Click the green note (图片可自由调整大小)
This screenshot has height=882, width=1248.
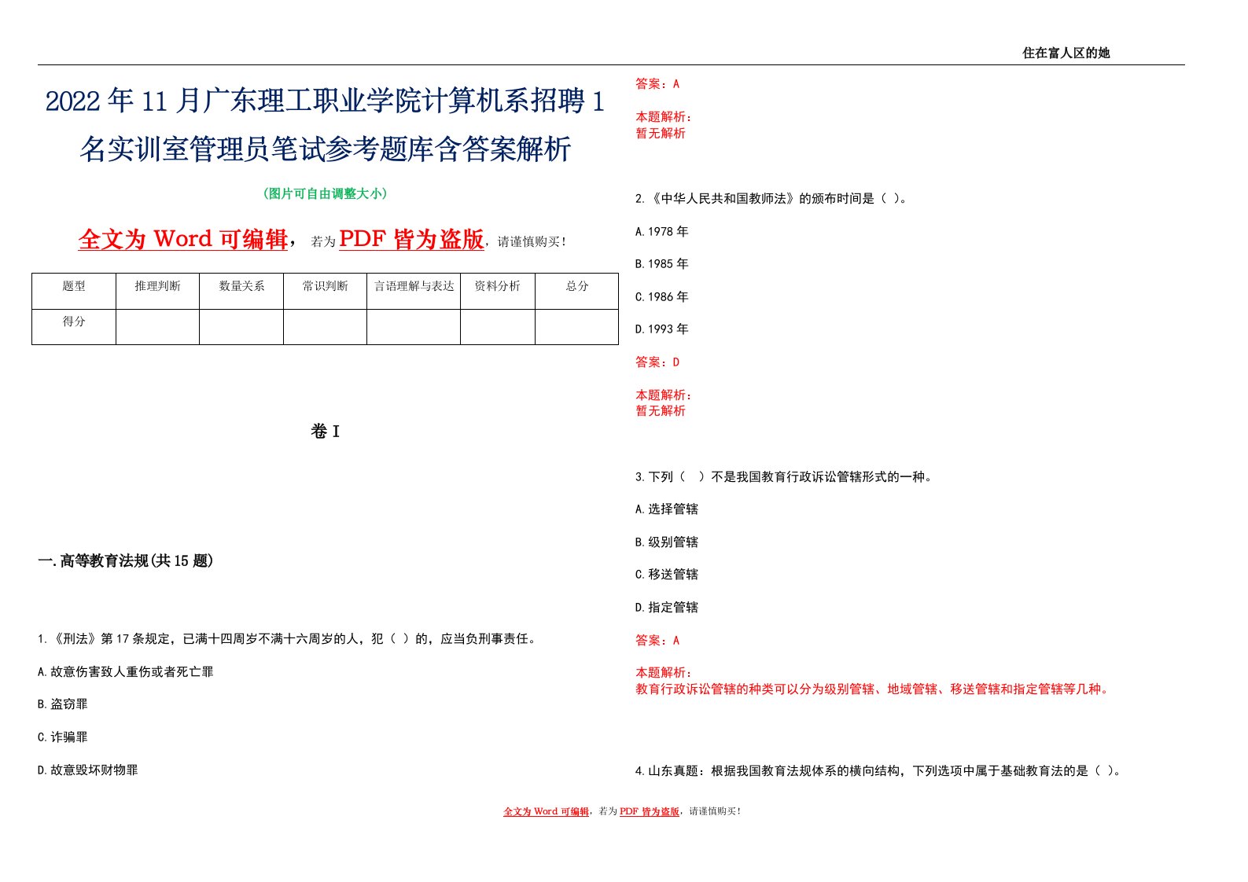(x=325, y=193)
